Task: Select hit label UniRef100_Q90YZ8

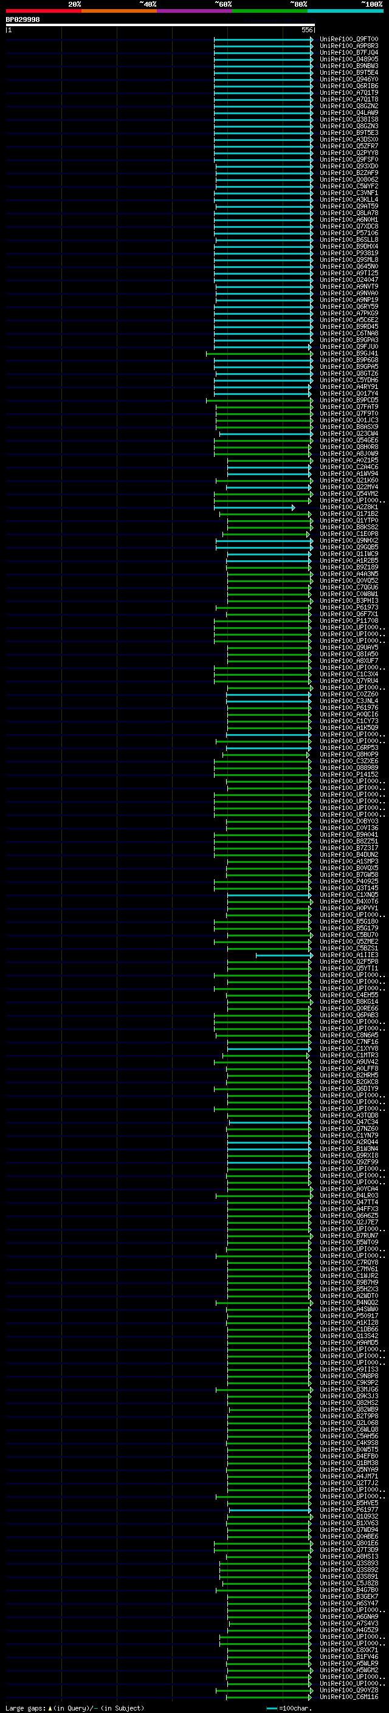Action: (x=349, y=1690)
